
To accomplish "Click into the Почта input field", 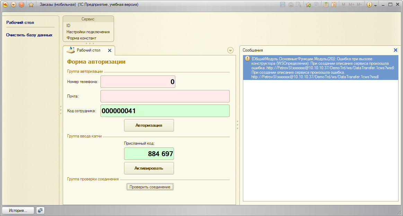I will (165, 96).
